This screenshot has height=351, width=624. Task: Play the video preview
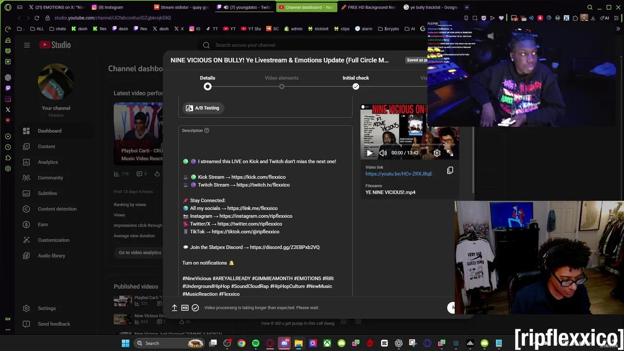click(370, 153)
